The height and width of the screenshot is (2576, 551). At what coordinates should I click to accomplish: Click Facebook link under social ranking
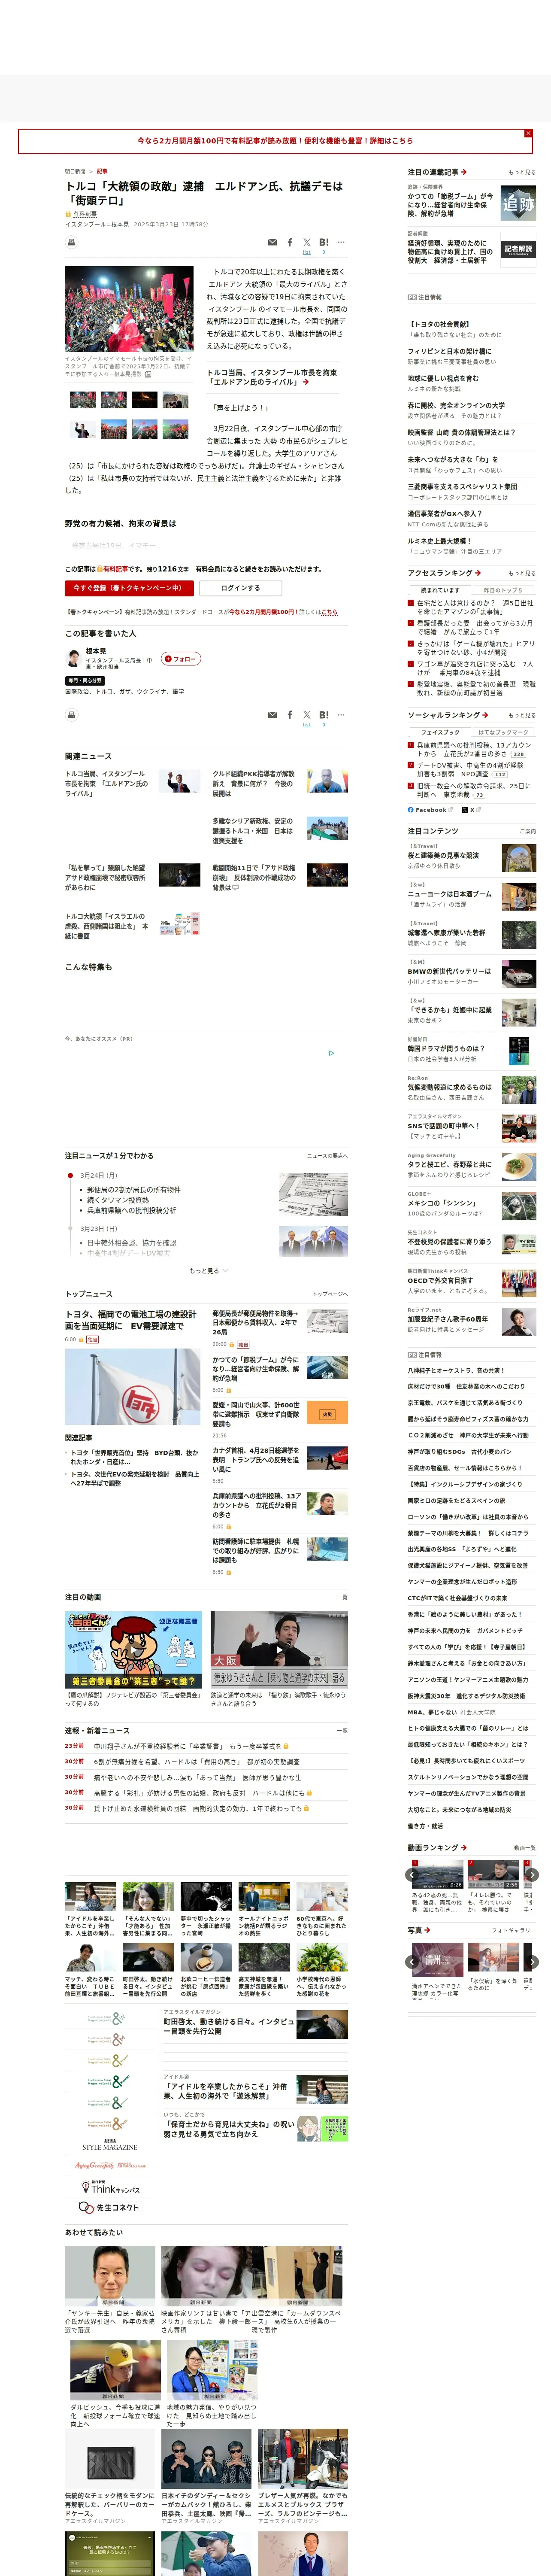click(x=430, y=810)
